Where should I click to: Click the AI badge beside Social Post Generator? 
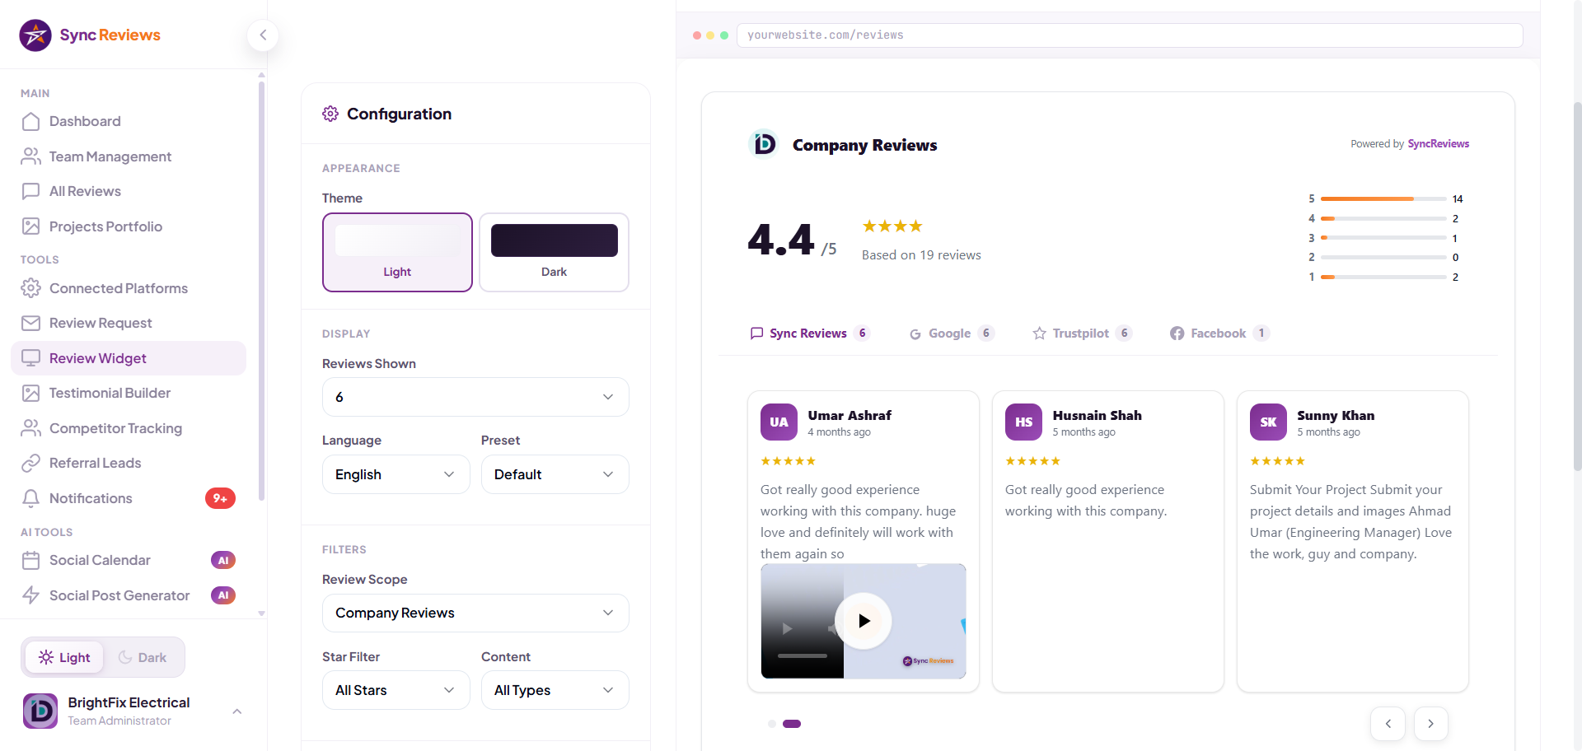pyautogui.click(x=223, y=595)
